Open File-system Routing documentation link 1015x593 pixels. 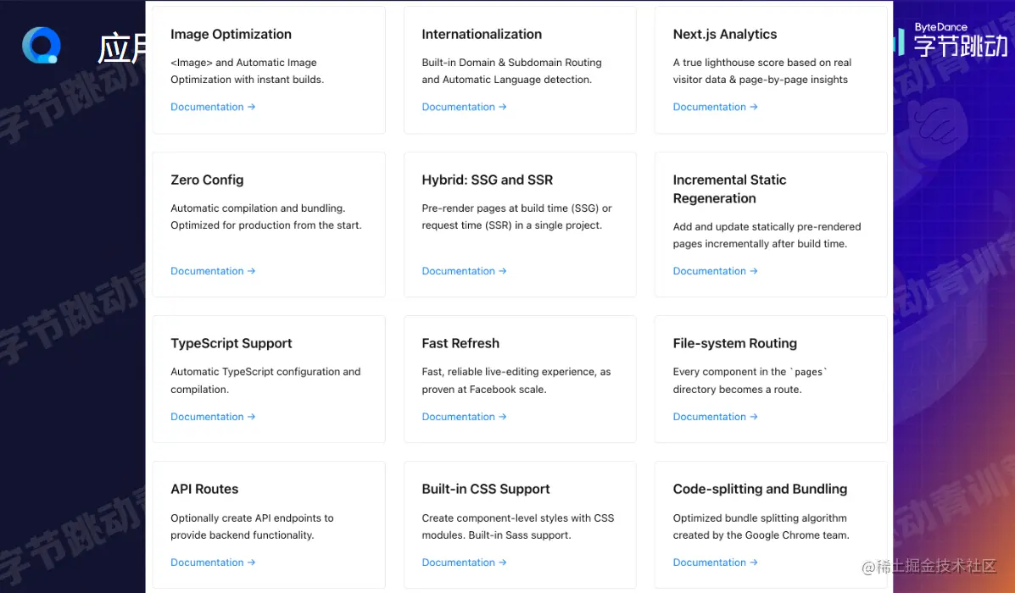[715, 417]
